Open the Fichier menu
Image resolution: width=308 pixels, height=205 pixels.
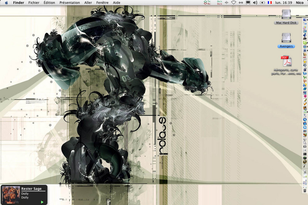(x=34, y=3)
